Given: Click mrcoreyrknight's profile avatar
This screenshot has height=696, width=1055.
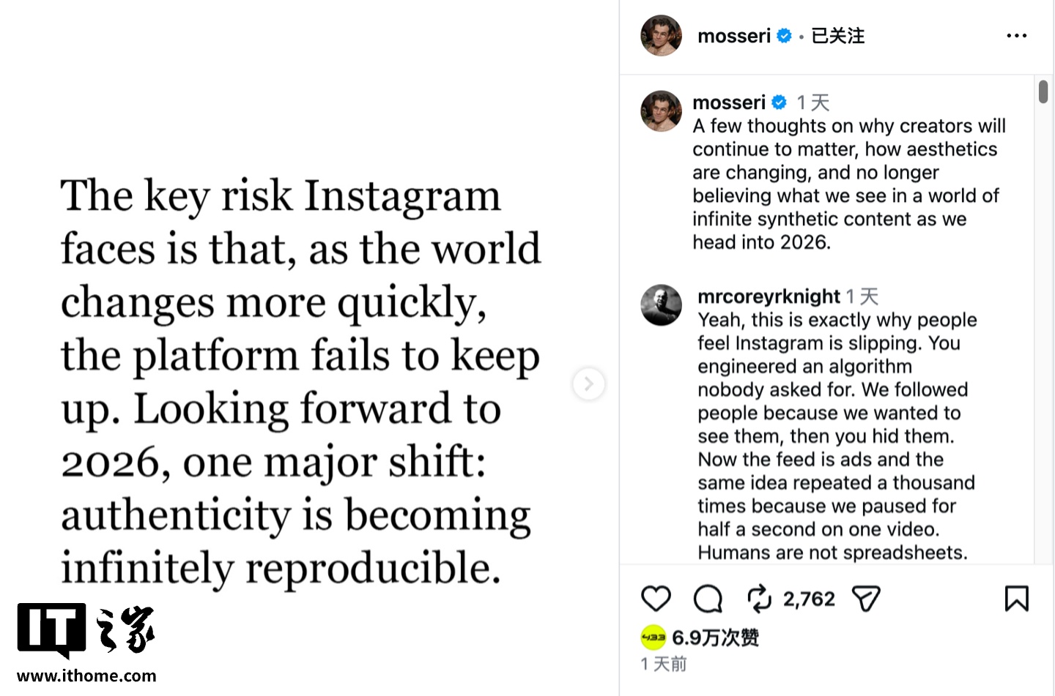Looking at the screenshot, I should tap(661, 304).
